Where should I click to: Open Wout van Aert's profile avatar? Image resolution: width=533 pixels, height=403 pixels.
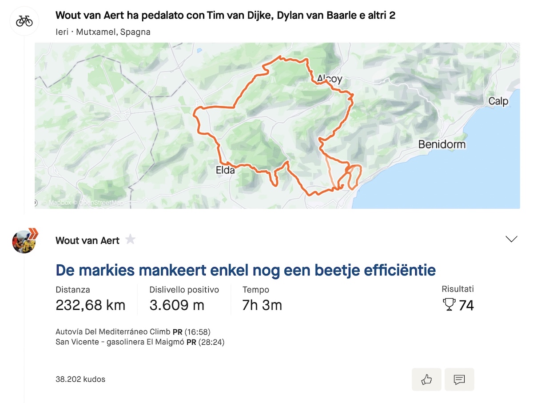pos(24,241)
